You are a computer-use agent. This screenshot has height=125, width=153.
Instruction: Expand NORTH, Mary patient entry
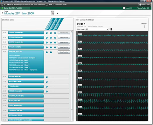26,82
